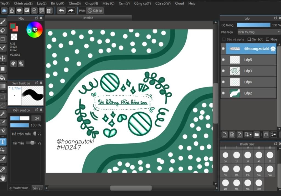Click the brush size slider

pos(20,118)
